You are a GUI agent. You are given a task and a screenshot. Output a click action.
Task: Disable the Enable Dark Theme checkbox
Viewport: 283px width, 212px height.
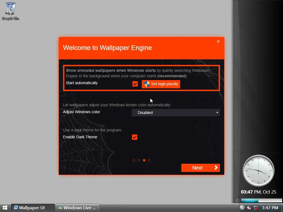point(135,137)
